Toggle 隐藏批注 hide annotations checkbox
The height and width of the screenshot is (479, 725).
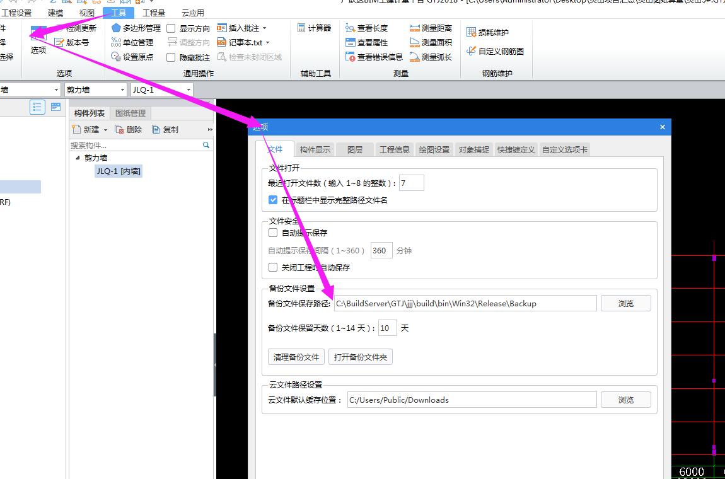pyautogui.click(x=171, y=58)
